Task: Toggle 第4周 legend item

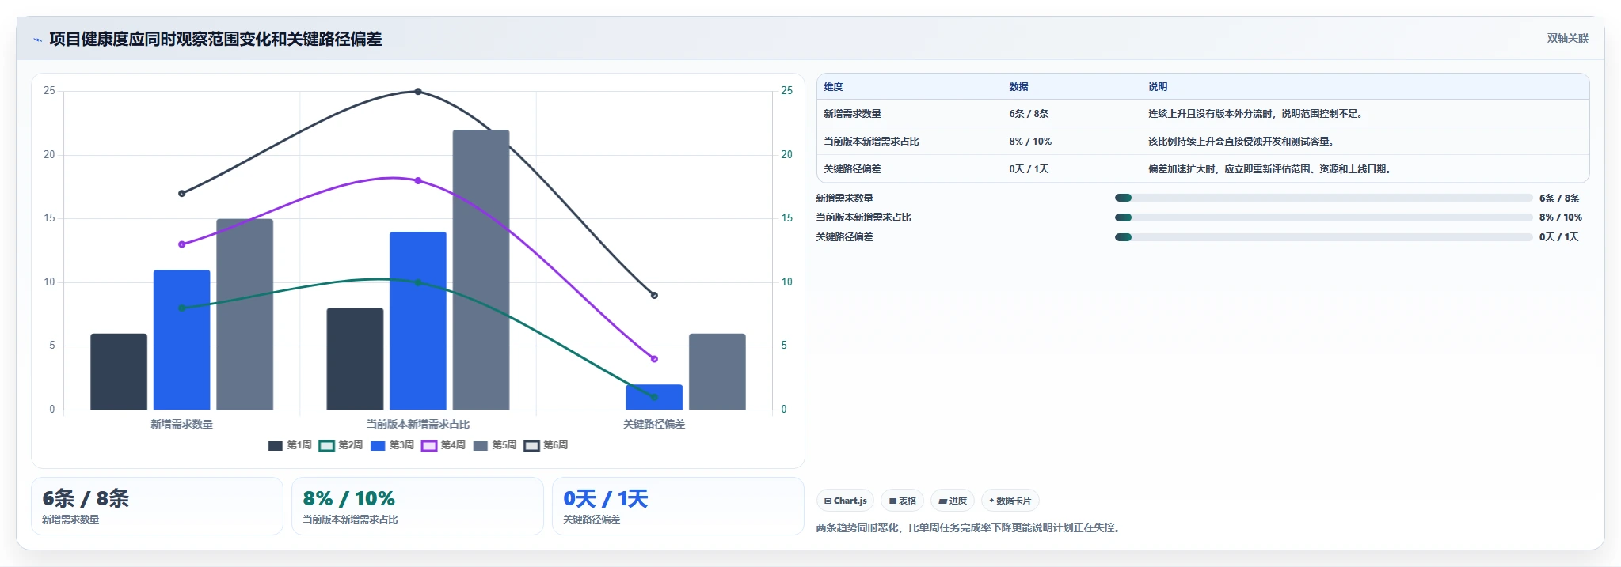Action: (443, 445)
